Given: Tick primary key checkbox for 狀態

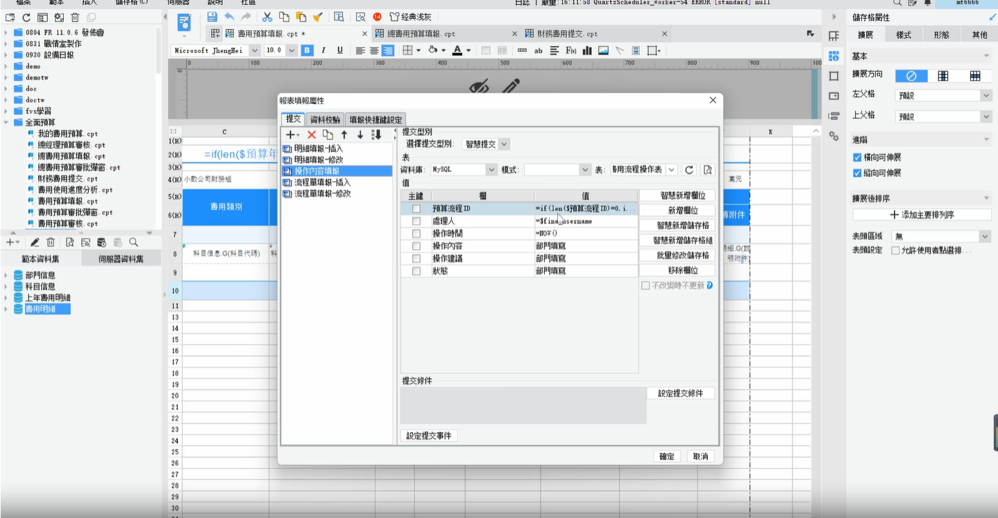Looking at the screenshot, I should 416,271.
